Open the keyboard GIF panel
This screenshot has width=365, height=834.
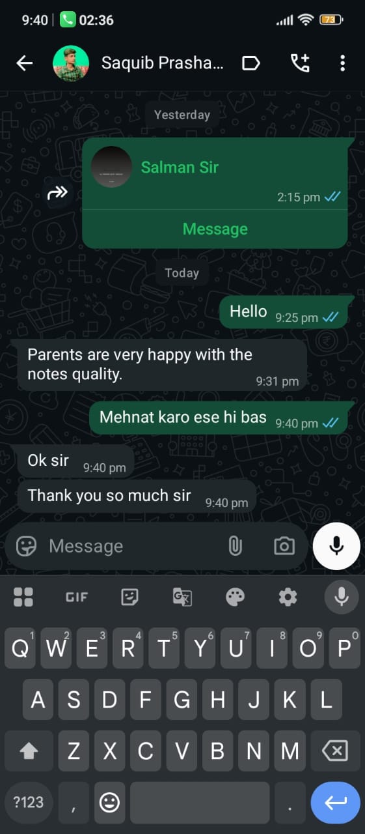(x=77, y=597)
